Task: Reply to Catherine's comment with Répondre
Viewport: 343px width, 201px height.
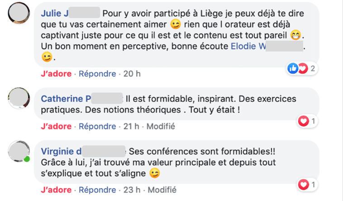Action: click(97, 126)
